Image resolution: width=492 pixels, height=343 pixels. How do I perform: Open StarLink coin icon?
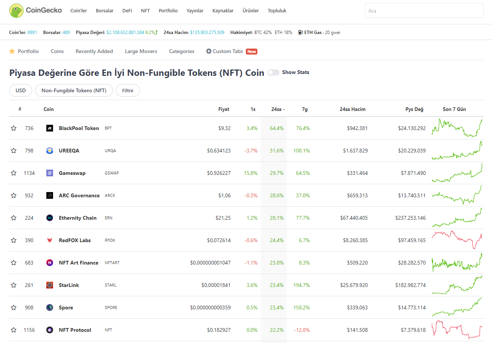pyautogui.click(x=50, y=285)
